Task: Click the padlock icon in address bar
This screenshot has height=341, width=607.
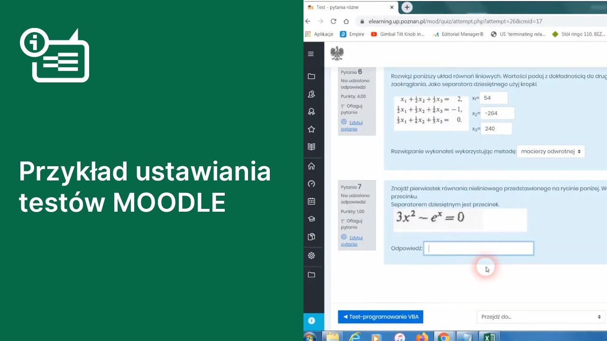Action: [x=362, y=21]
